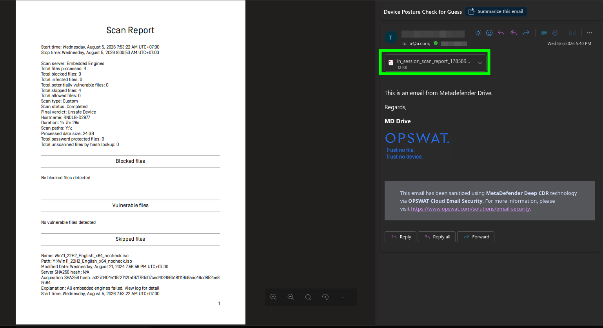Open the apps grid icon in the header
Image resolution: width=603 pixels, height=328 pixels.
click(572, 33)
